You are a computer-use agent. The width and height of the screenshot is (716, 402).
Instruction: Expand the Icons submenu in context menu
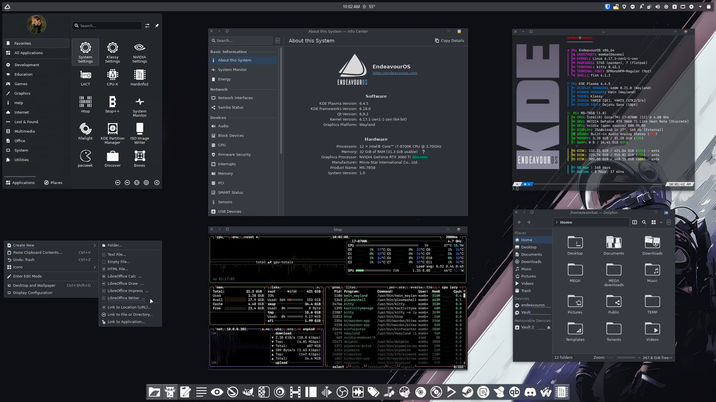51,267
